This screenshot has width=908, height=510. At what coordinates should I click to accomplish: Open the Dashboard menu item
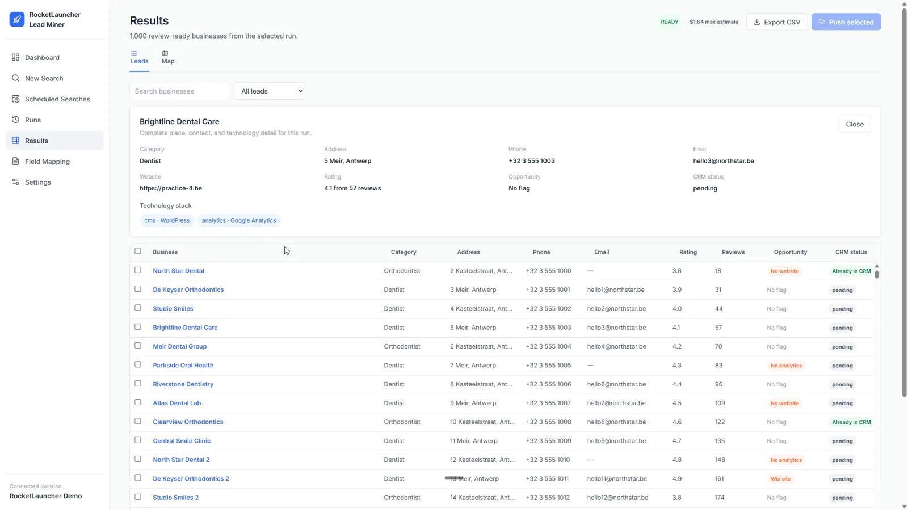[x=54, y=57]
